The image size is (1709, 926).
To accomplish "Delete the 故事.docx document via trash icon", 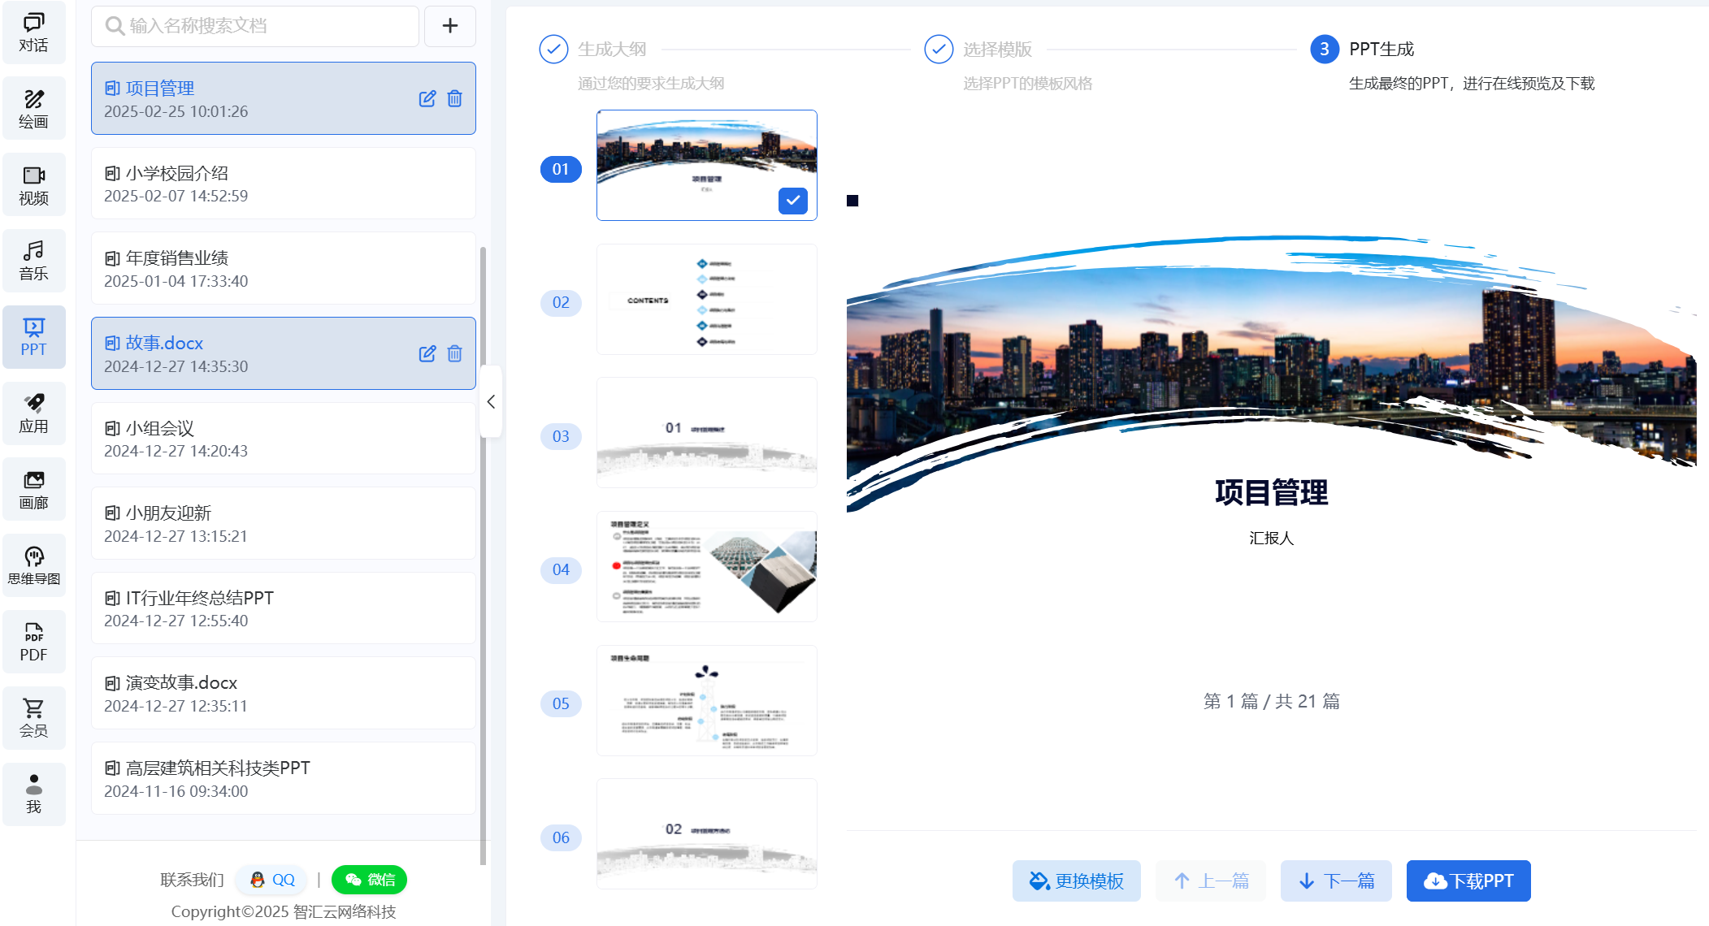I will 455,353.
